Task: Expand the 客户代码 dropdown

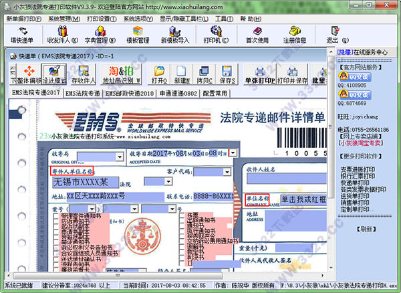Action: [x=227, y=172]
